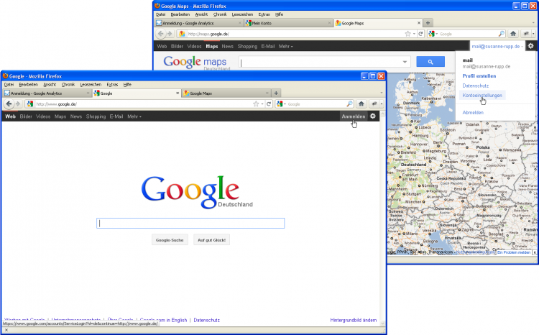This screenshot has height=335, width=539.
Task: Reload the google.de page in the front window
Action: click(x=268, y=104)
